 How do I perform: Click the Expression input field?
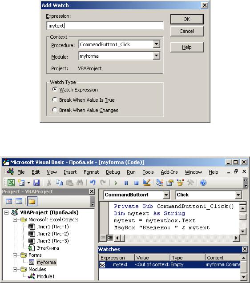(105, 26)
